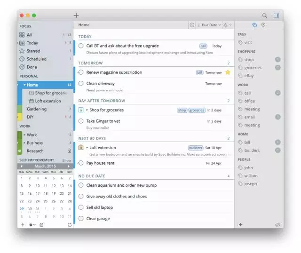The height and width of the screenshot is (253, 301).
Task: Click the add new task plus icon in title bar
Action: click(x=76, y=16)
